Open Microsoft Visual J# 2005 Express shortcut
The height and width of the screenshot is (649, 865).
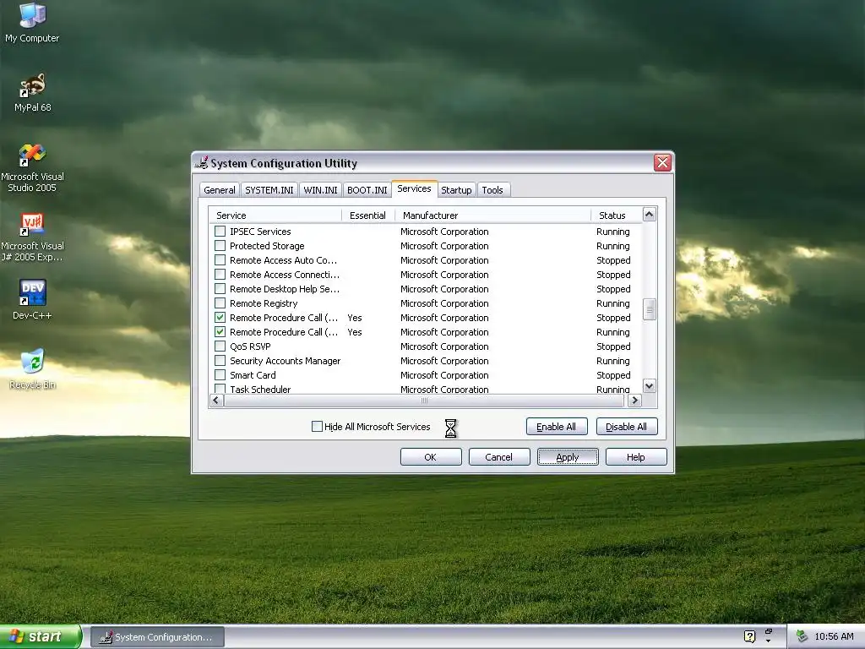click(x=32, y=237)
